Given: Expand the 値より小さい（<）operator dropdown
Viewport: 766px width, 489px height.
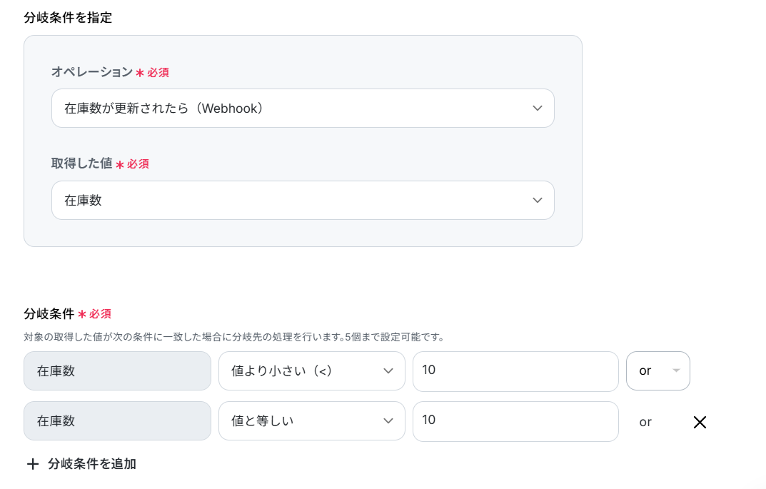Looking at the screenshot, I should point(311,371).
